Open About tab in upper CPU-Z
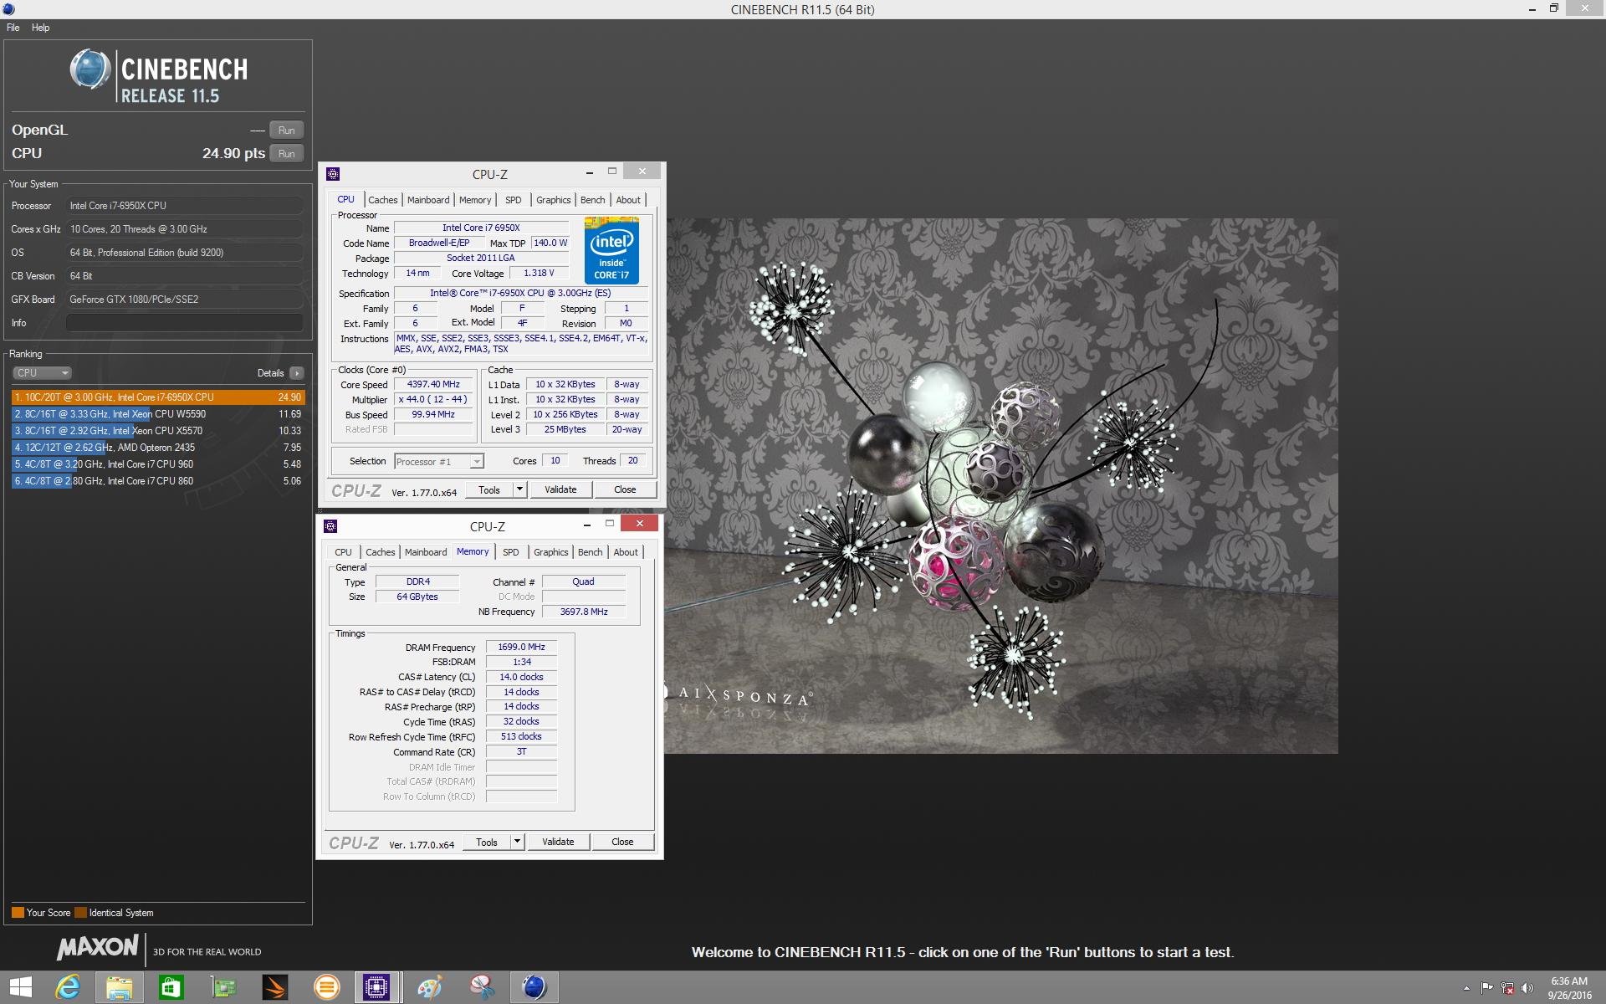 628,200
